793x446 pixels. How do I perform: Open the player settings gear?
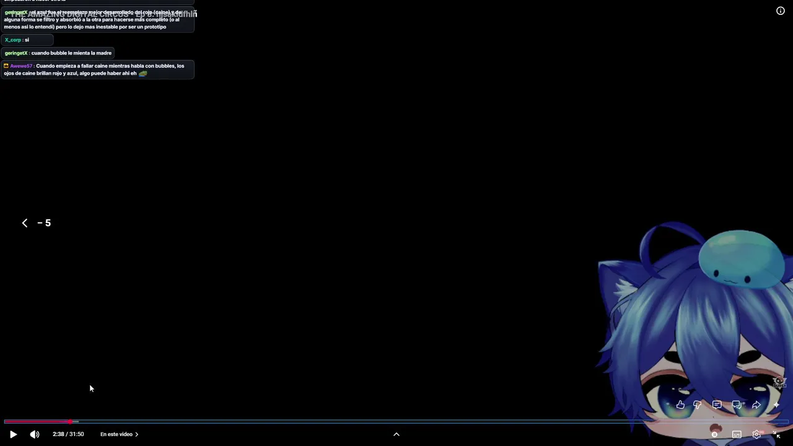[756, 434]
